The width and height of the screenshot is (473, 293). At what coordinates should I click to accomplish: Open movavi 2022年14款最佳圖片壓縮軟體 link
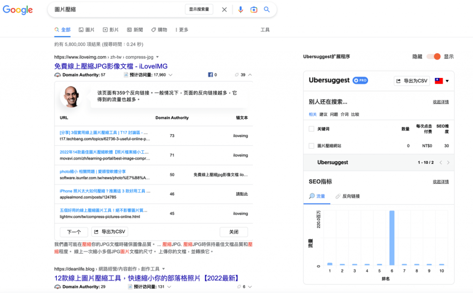point(104,152)
